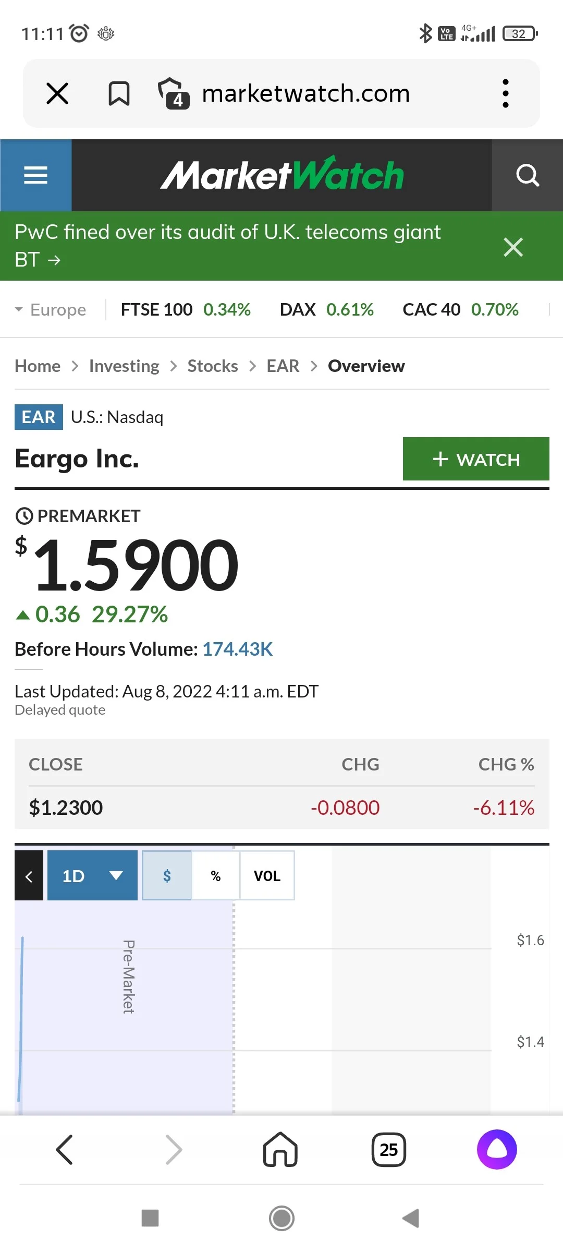
Task: Tap the MarketWatch search magnifier icon
Action: [x=527, y=175]
